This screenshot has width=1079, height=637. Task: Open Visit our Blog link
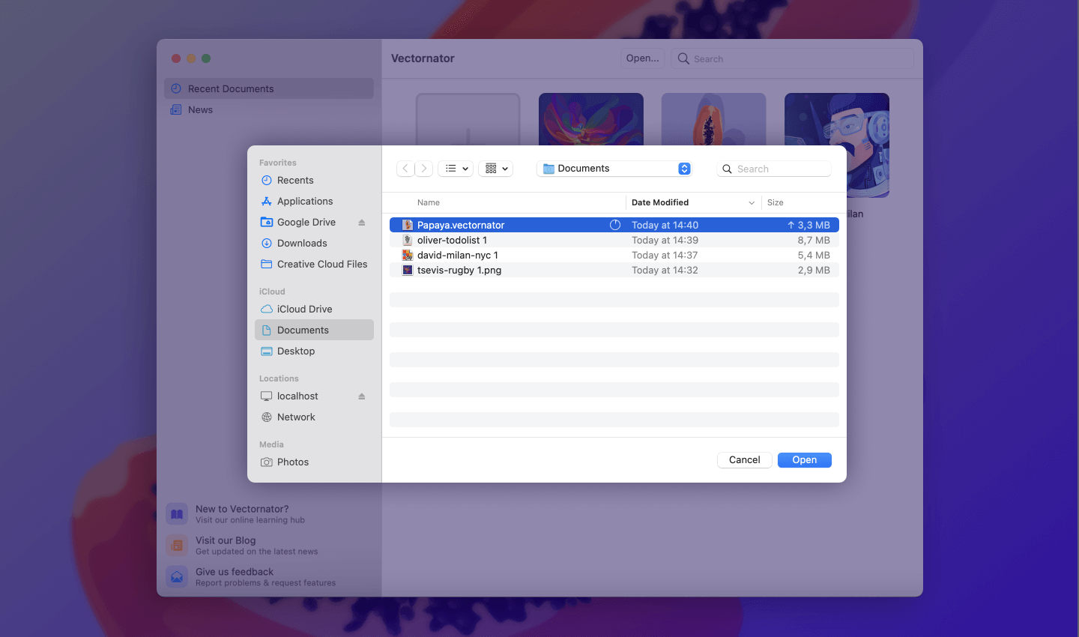[x=257, y=546]
